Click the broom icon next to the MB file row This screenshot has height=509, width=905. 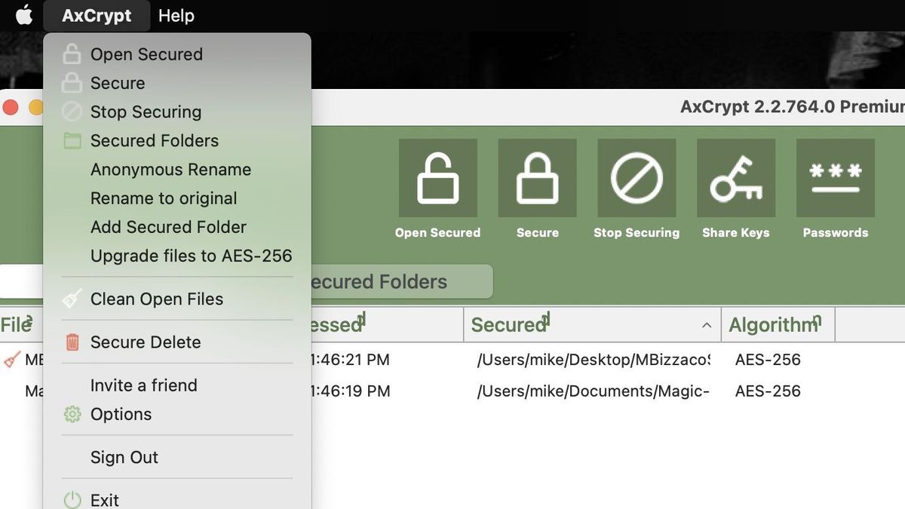(x=11, y=360)
